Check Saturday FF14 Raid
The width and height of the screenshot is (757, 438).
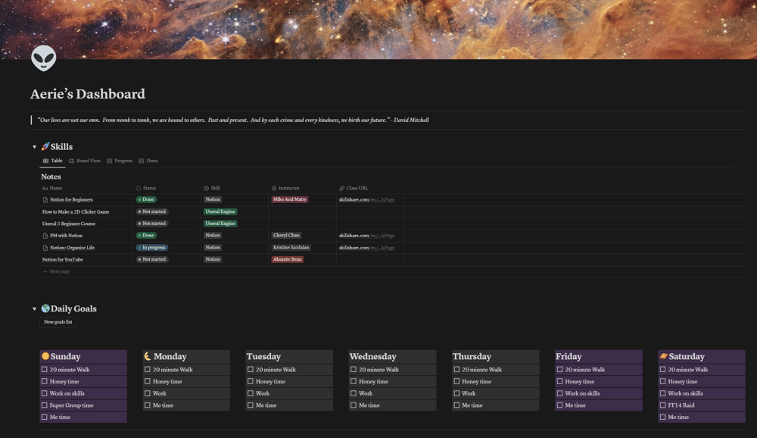(x=662, y=405)
